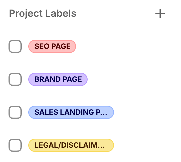181x162 pixels.
Task: Click the blue label pill
Action: pyautogui.click(x=71, y=112)
